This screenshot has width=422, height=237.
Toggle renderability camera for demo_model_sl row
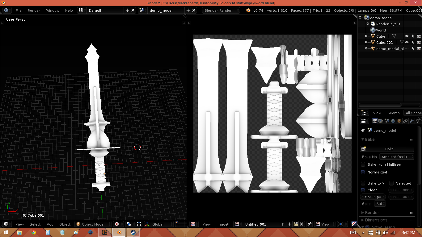(x=419, y=49)
